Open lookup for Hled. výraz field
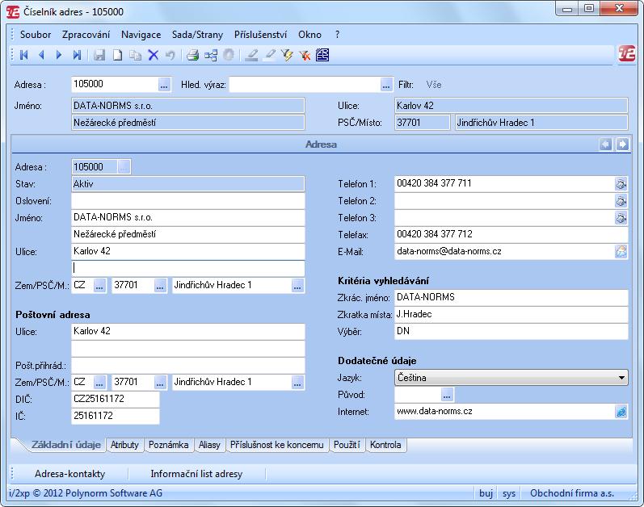The height and width of the screenshot is (507, 644). coord(386,85)
